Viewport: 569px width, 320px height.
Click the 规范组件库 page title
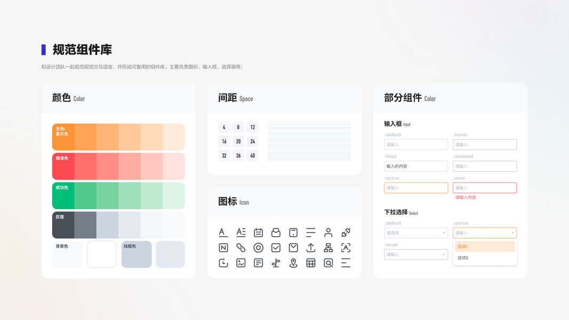[x=82, y=50]
